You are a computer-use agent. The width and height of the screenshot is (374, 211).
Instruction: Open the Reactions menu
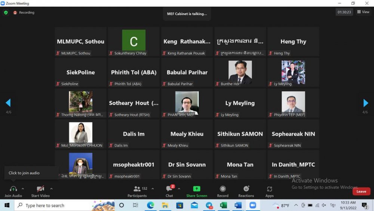click(246, 192)
